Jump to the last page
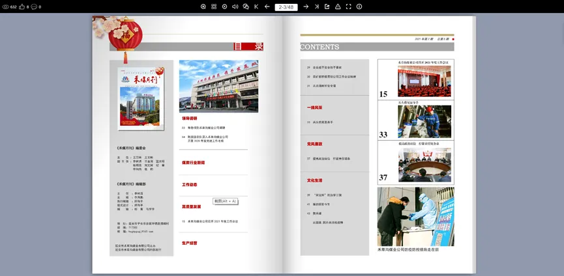The image size is (564, 276). pyautogui.click(x=317, y=7)
